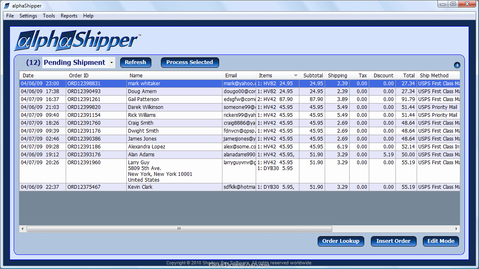The width and height of the screenshot is (479, 269).
Task: Open the Pending Shipment dropdown arrow
Action: click(x=111, y=63)
